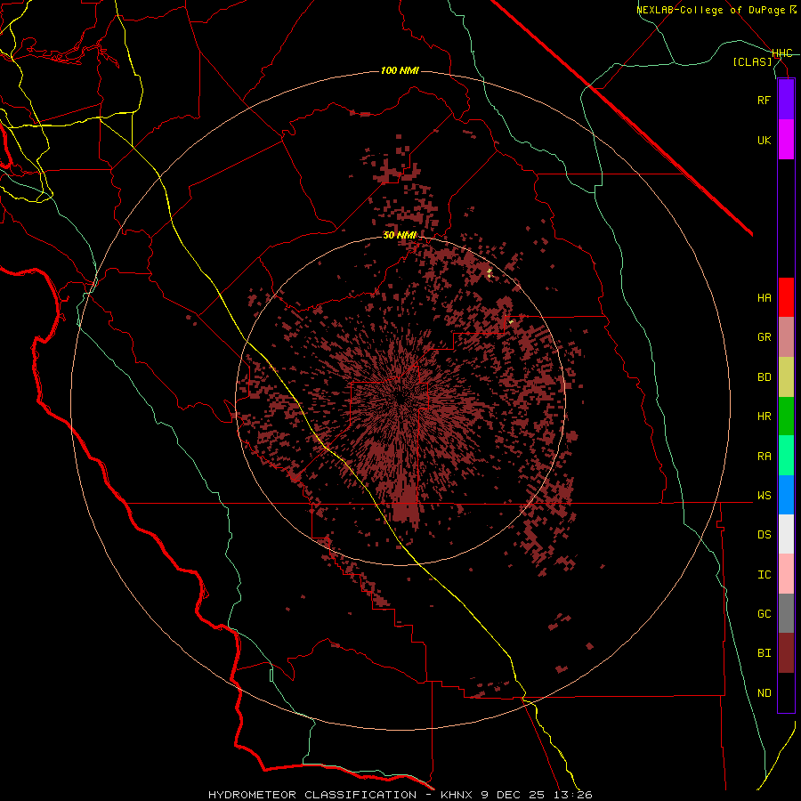The image size is (801, 801).
Task: Click the DS legend label
Action: [x=764, y=534]
